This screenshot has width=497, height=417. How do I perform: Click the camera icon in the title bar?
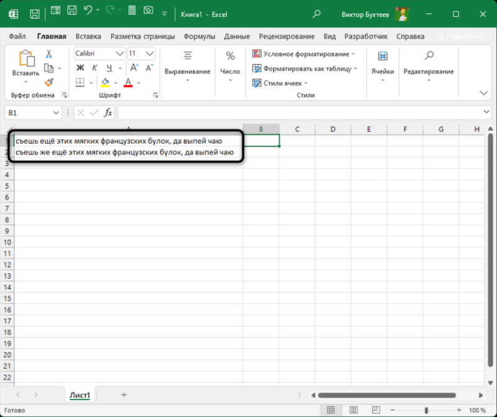[148, 11]
